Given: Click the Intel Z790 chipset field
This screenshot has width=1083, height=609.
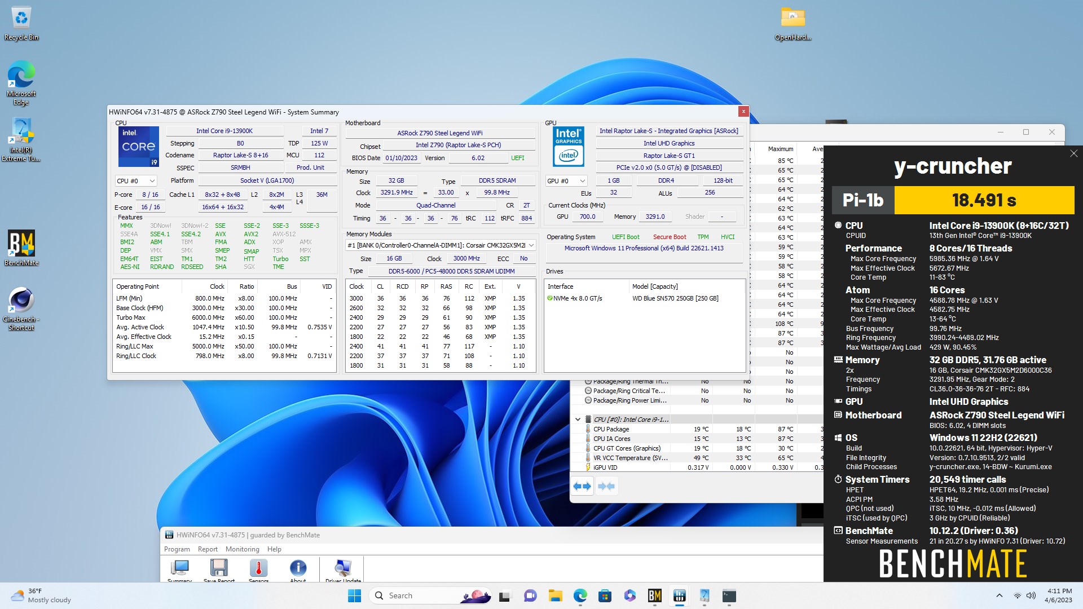Looking at the screenshot, I should pos(458,145).
